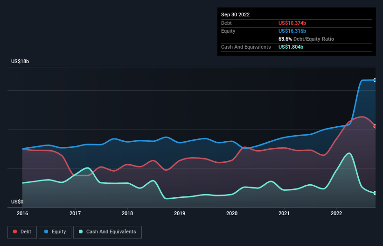The image size is (383, 246).
Task: Click the US$16.316b equity value
Action: point(292,31)
